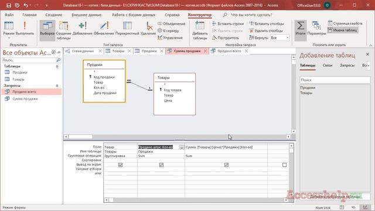Open Страница свойств property sheet

pos(345,23)
